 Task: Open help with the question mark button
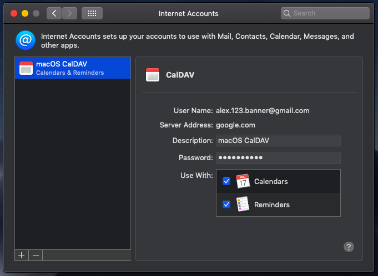pos(349,247)
